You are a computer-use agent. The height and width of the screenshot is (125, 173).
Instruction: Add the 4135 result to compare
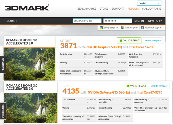160,86
